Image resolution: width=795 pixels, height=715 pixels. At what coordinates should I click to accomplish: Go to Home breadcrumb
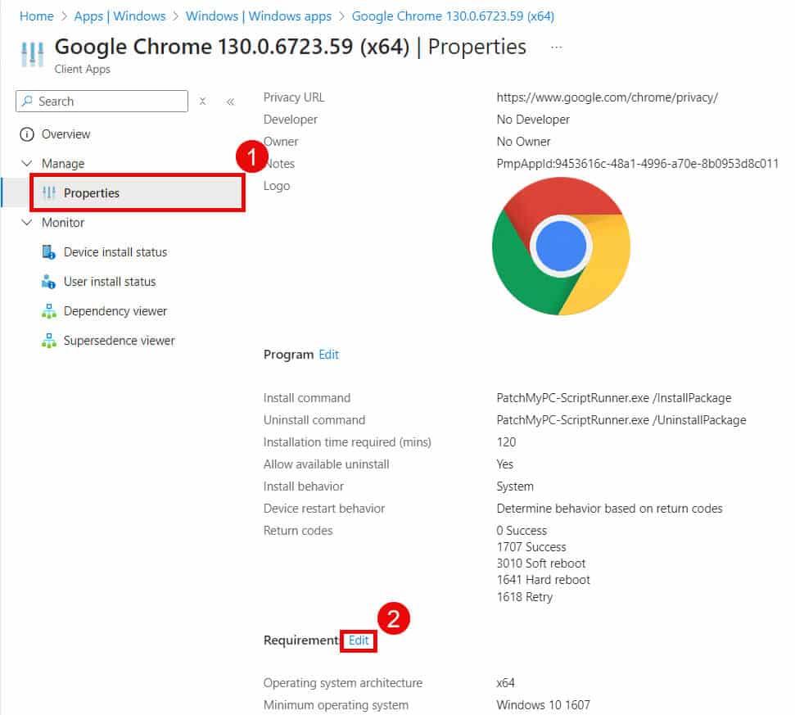(x=37, y=16)
